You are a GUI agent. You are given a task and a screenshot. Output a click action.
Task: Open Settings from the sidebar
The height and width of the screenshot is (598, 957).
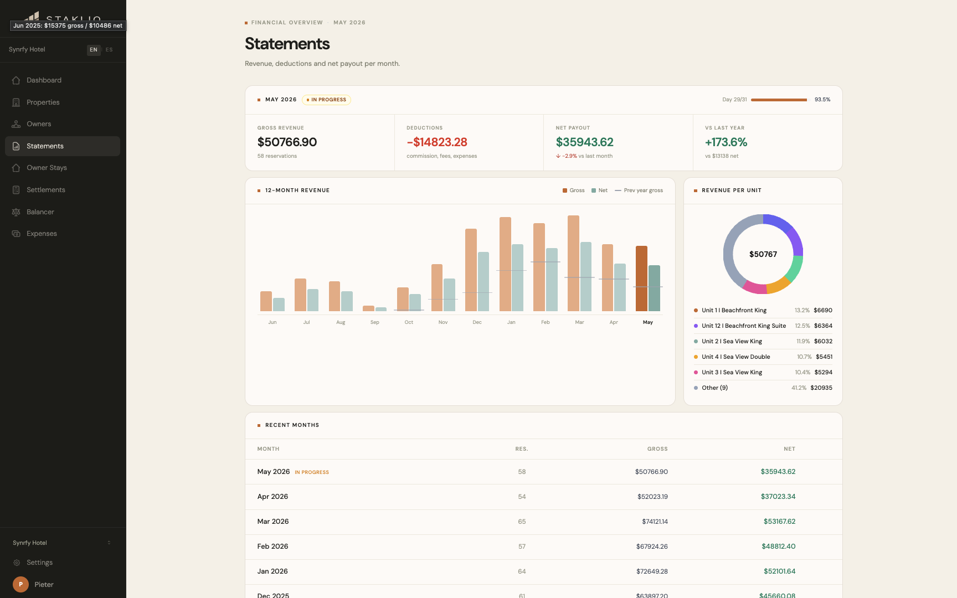coord(63,563)
